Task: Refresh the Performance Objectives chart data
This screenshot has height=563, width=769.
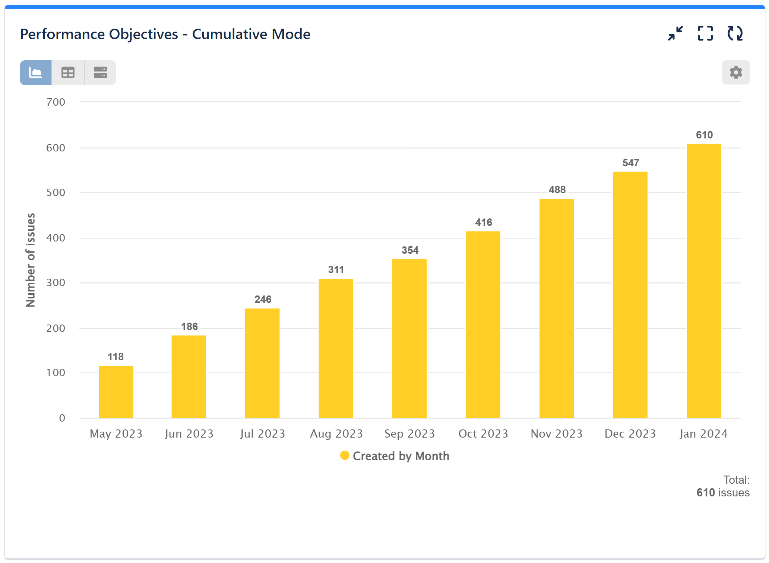Action: [735, 33]
